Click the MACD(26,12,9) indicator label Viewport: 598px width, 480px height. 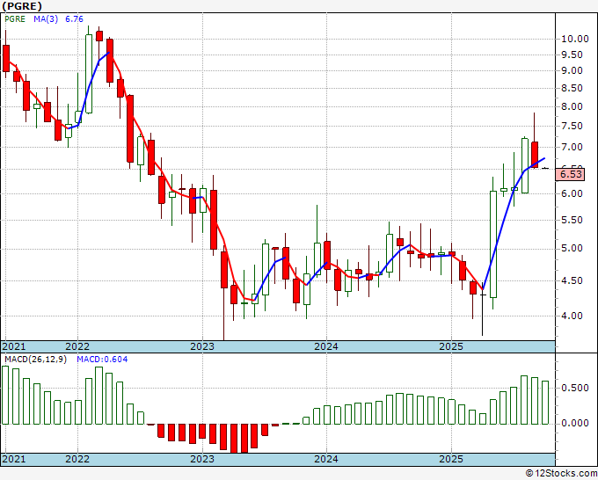click(x=35, y=360)
